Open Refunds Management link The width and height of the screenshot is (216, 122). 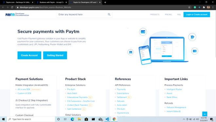click(x=176, y=107)
